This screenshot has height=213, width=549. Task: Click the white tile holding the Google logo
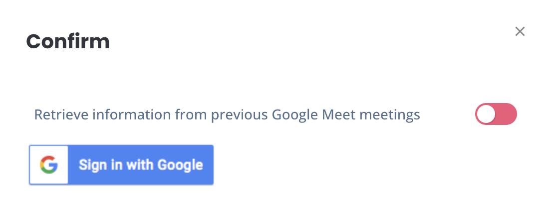tap(49, 165)
